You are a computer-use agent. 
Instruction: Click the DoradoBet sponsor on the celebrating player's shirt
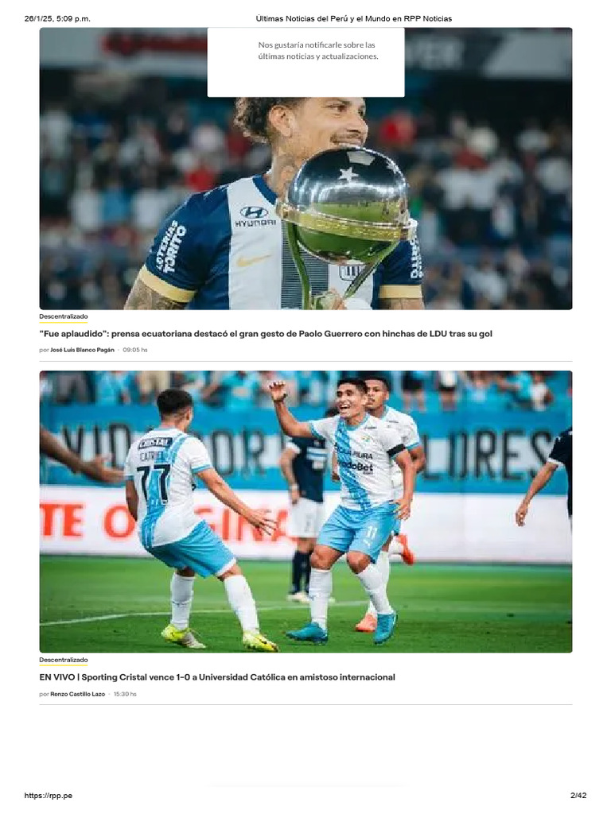coord(356,466)
